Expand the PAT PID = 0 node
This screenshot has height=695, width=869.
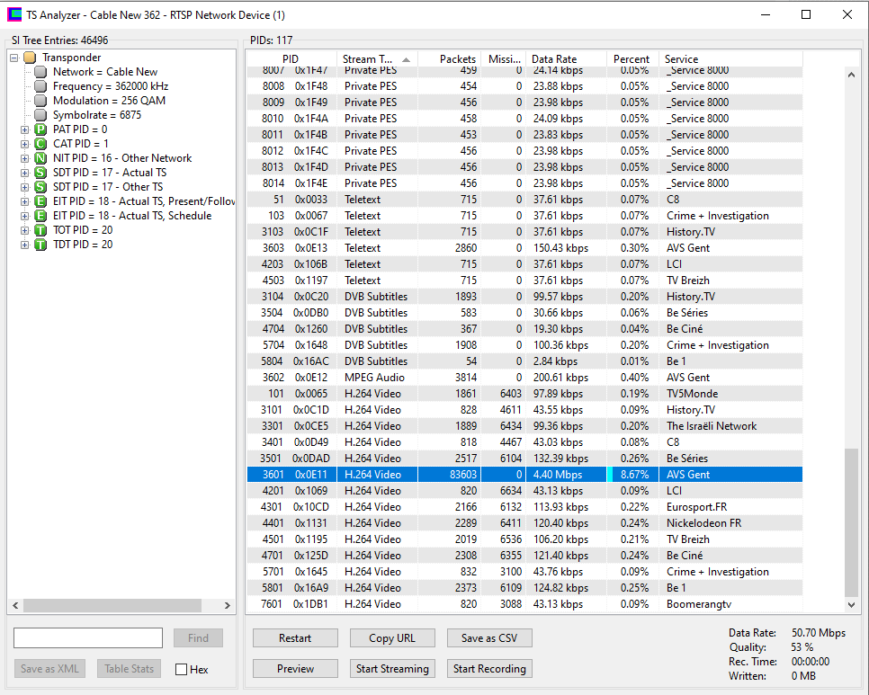pos(25,129)
